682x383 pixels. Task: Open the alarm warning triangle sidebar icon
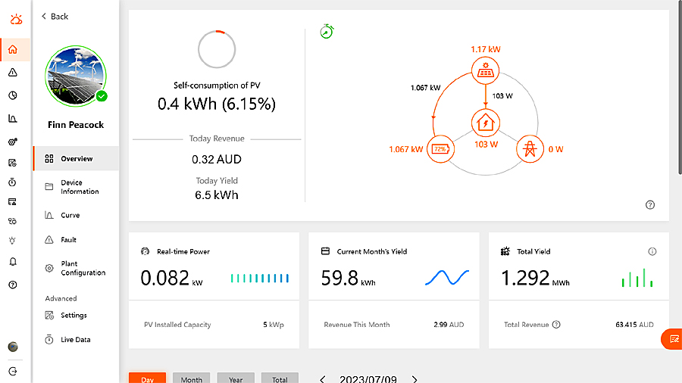[13, 72]
